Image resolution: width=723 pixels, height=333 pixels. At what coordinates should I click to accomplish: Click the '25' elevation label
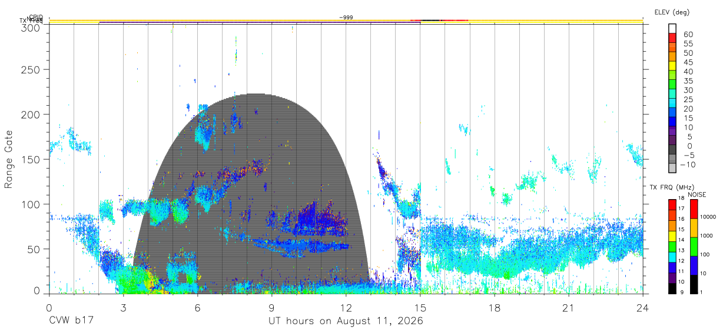click(x=688, y=100)
